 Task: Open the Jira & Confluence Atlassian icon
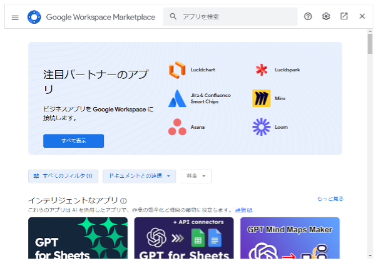(177, 98)
